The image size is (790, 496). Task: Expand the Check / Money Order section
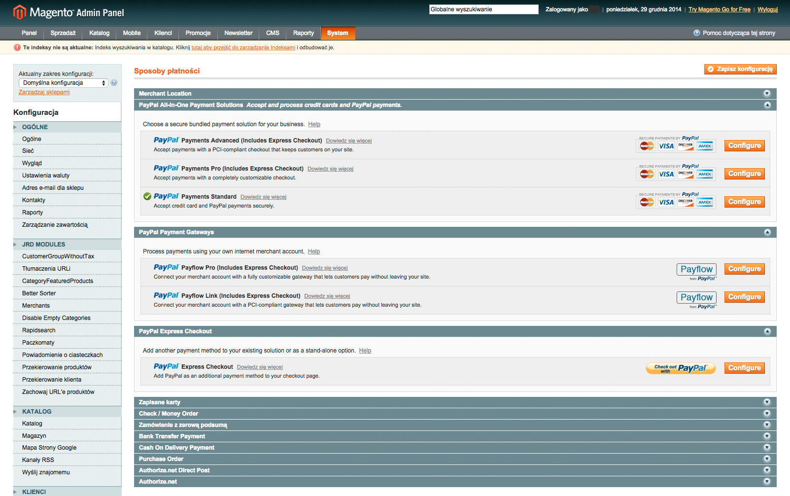tap(767, 414)
